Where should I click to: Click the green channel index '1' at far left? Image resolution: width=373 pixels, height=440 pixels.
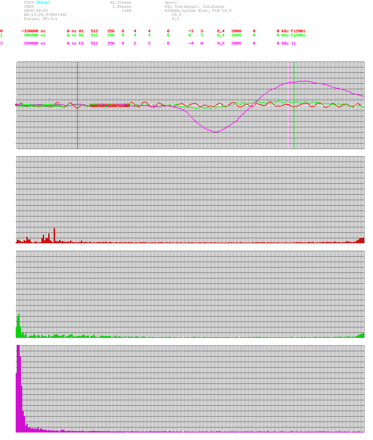click(x=1, y=35)
